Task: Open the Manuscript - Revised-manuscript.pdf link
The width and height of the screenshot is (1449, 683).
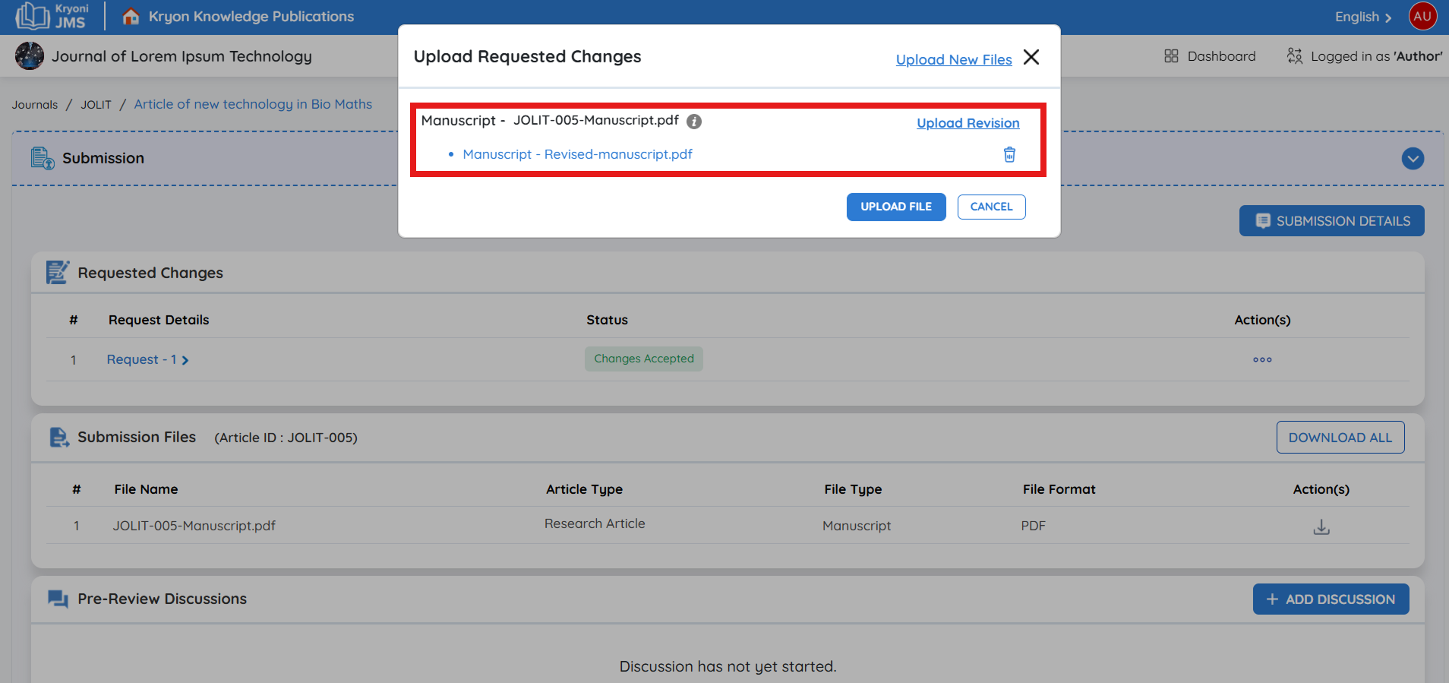Action: pyautogui.click(x=577, y=155)
